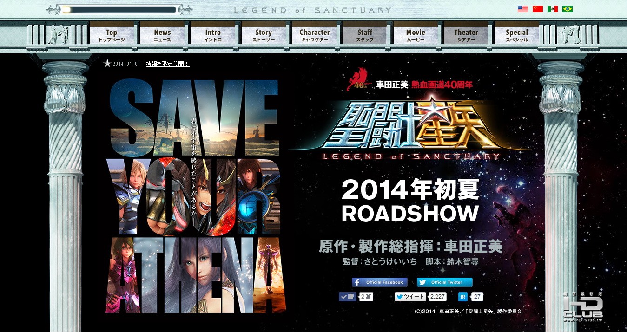Click the star icon beside news date
This screenshot has width=627, height=332.
[x=107, y=64]
